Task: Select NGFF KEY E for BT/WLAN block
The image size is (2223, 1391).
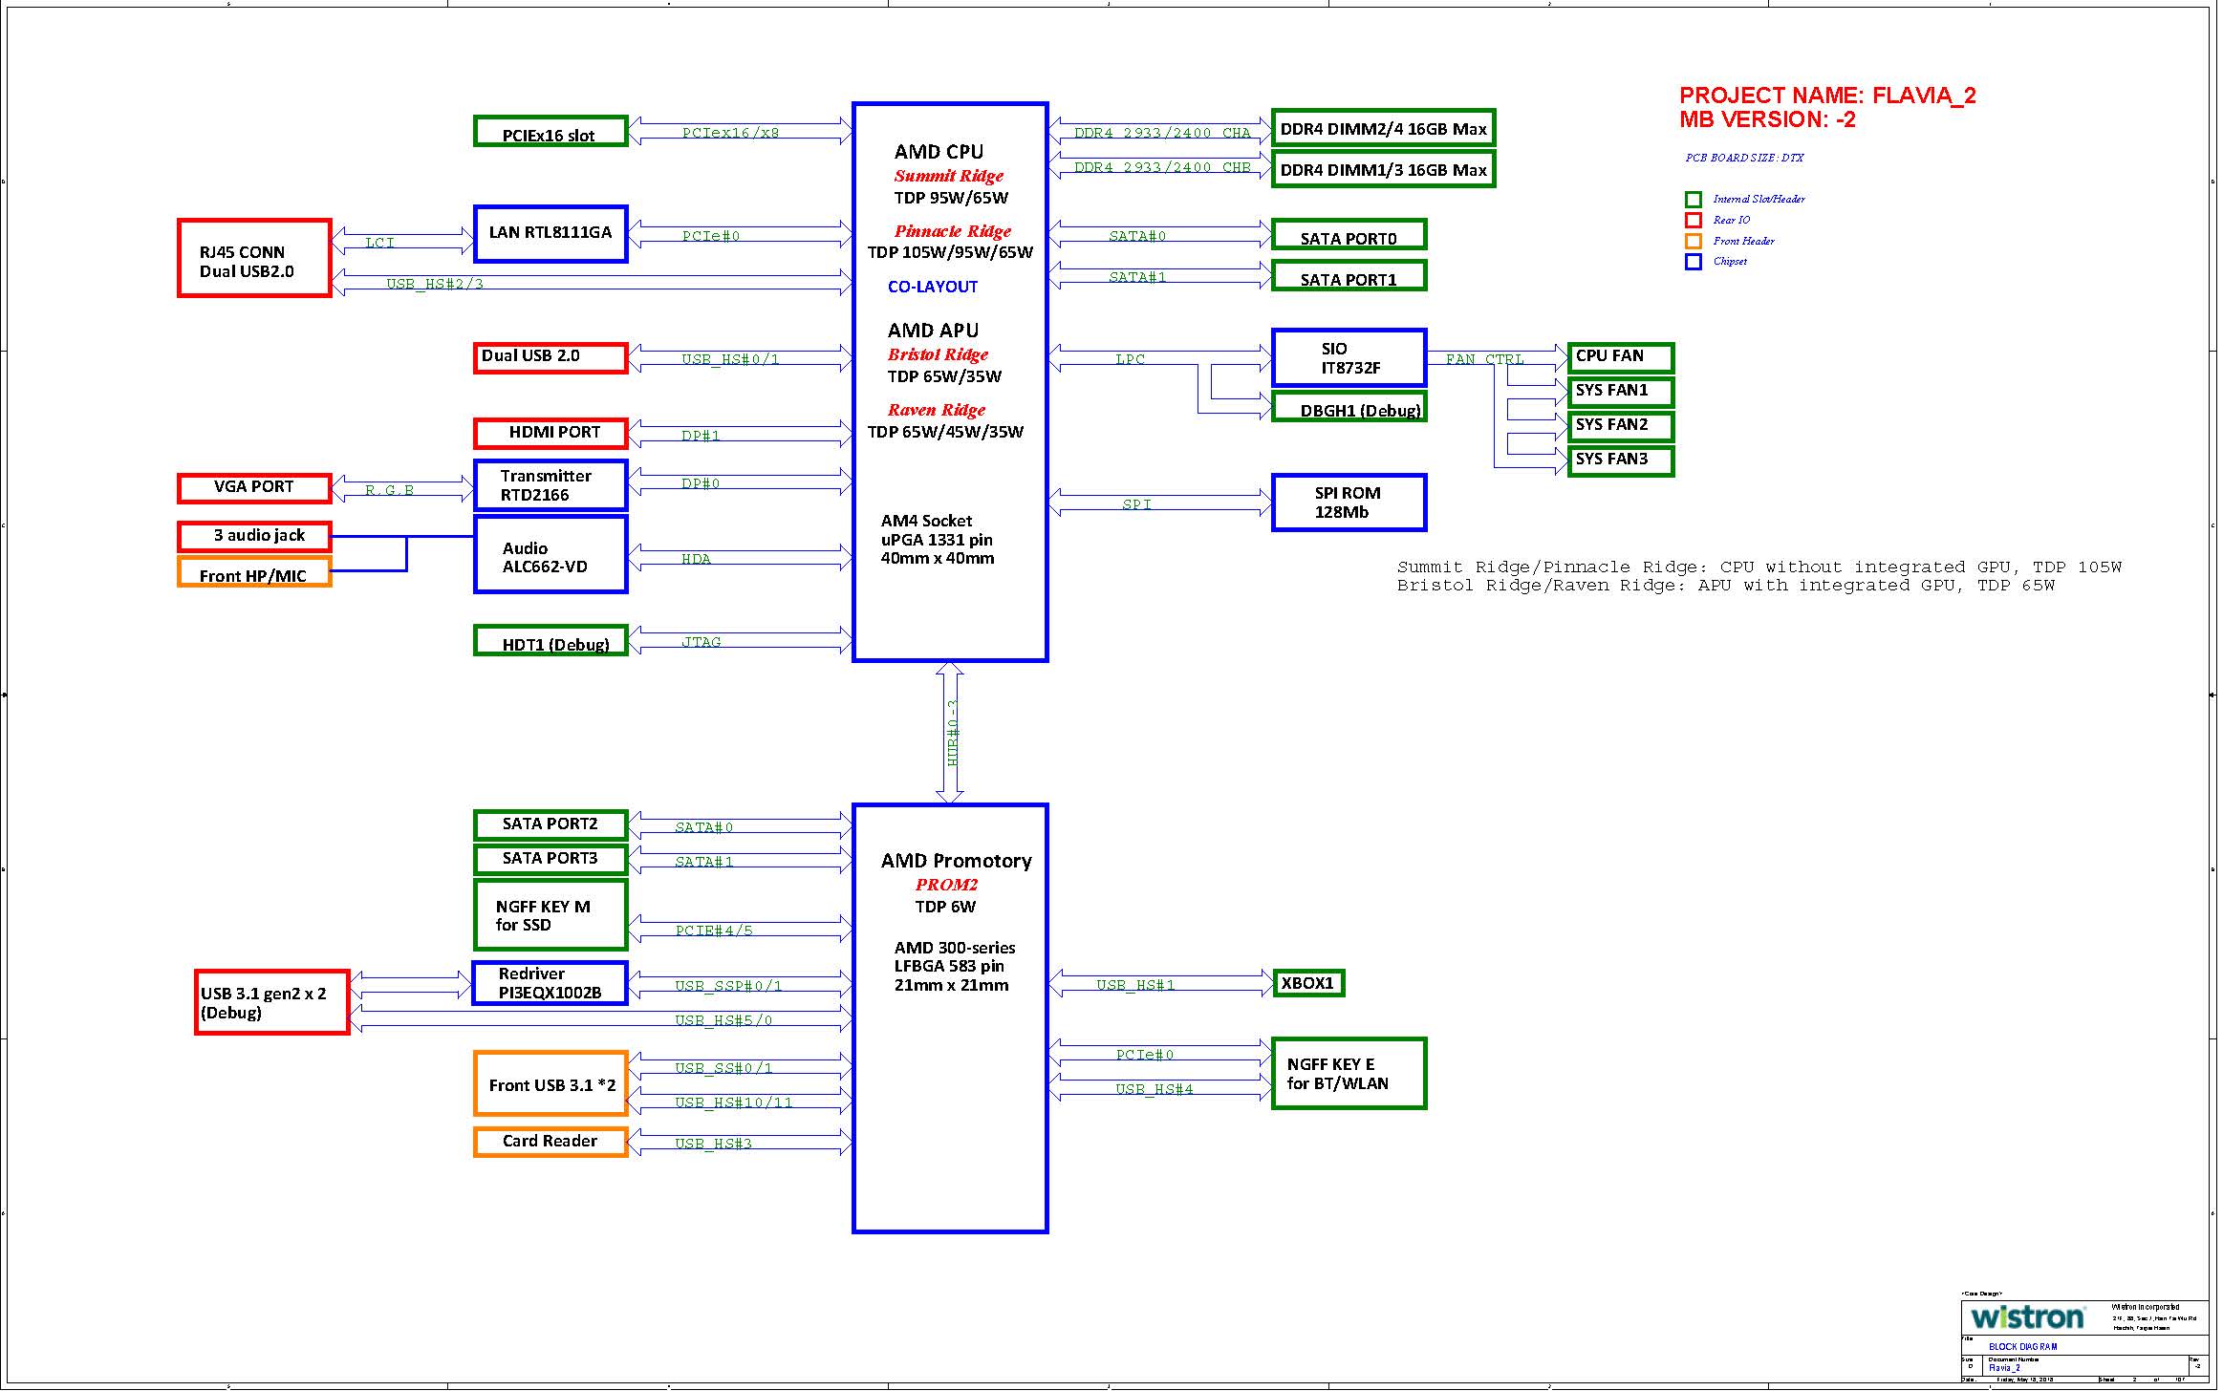Action: (1349, 1074)
